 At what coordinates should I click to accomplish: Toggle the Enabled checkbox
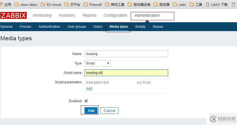(86, 101)
